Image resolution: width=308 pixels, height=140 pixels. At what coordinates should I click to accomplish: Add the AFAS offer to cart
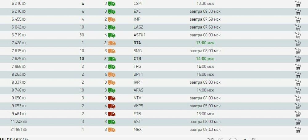point(298,90)
